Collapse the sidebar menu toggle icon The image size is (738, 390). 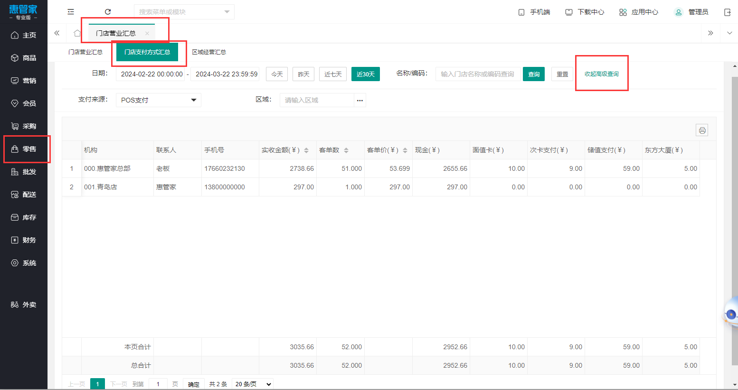tap(71, 12)
